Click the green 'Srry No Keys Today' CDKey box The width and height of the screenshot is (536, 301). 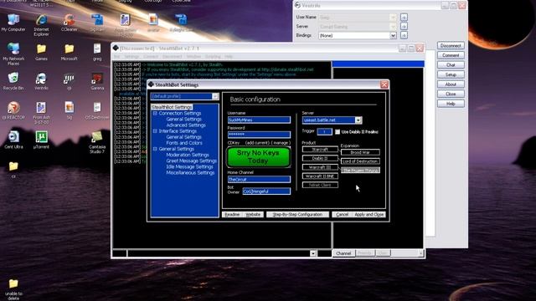[x=259, y=156]
